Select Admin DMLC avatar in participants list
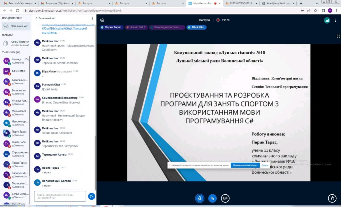Image resolution: width=341 pixels, height=213 pixels. point(6,71)
